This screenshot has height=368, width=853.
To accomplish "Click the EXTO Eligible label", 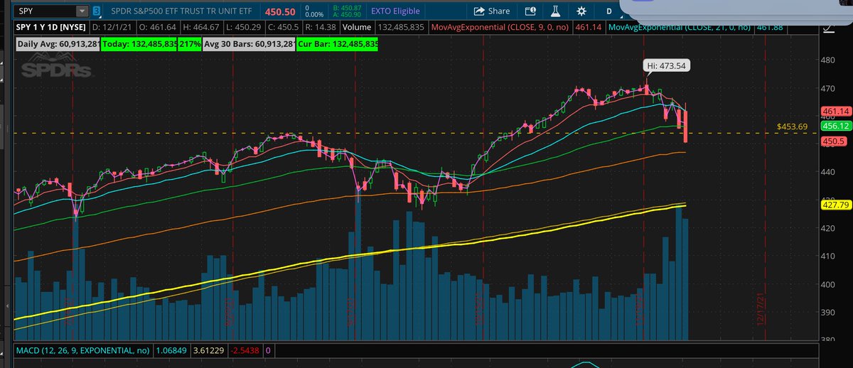I will [x=397, y=11].
